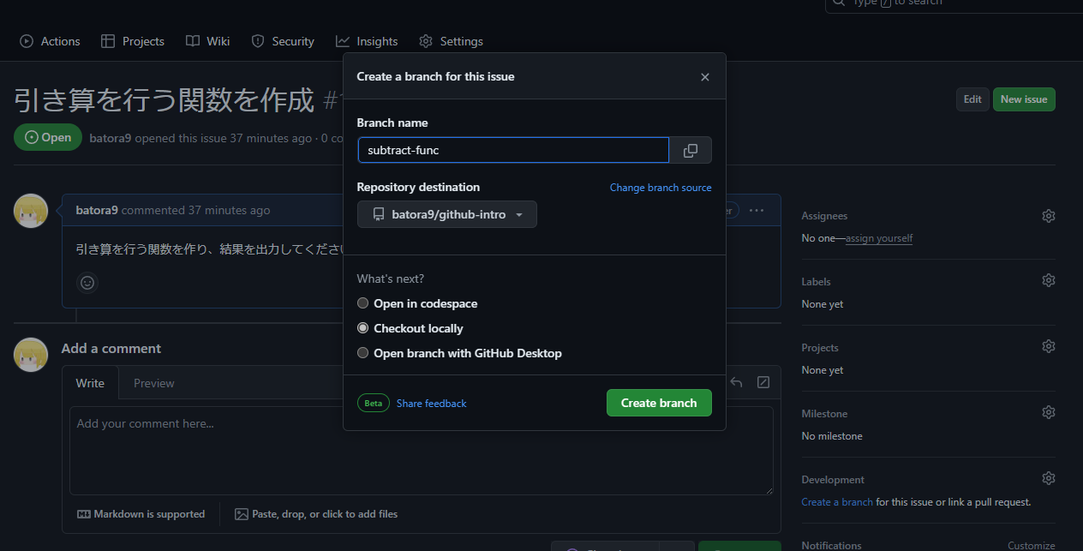This screenshot has height=551, width=1083.
Task: Open the Insights repository tab
Action: click(x=367, y=41)
